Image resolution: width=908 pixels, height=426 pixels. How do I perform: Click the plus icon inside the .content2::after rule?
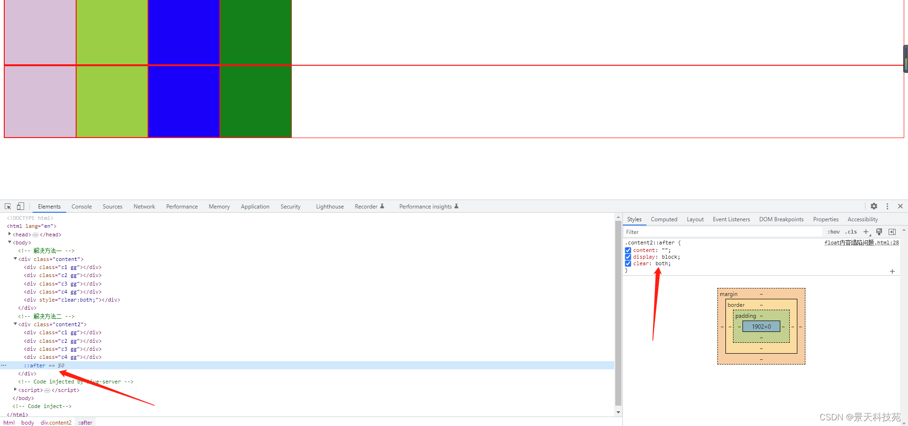pos(892,271)
